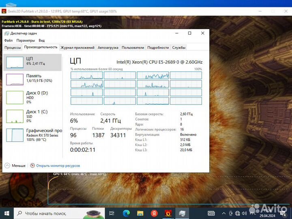Image resolution: width=292 pixels, height=219 pixels.
Task: Click the Процессы 96 value
Action: point(73,135)
